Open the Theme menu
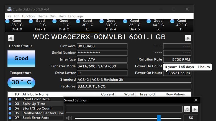216x121 pixels. (42, 16)
